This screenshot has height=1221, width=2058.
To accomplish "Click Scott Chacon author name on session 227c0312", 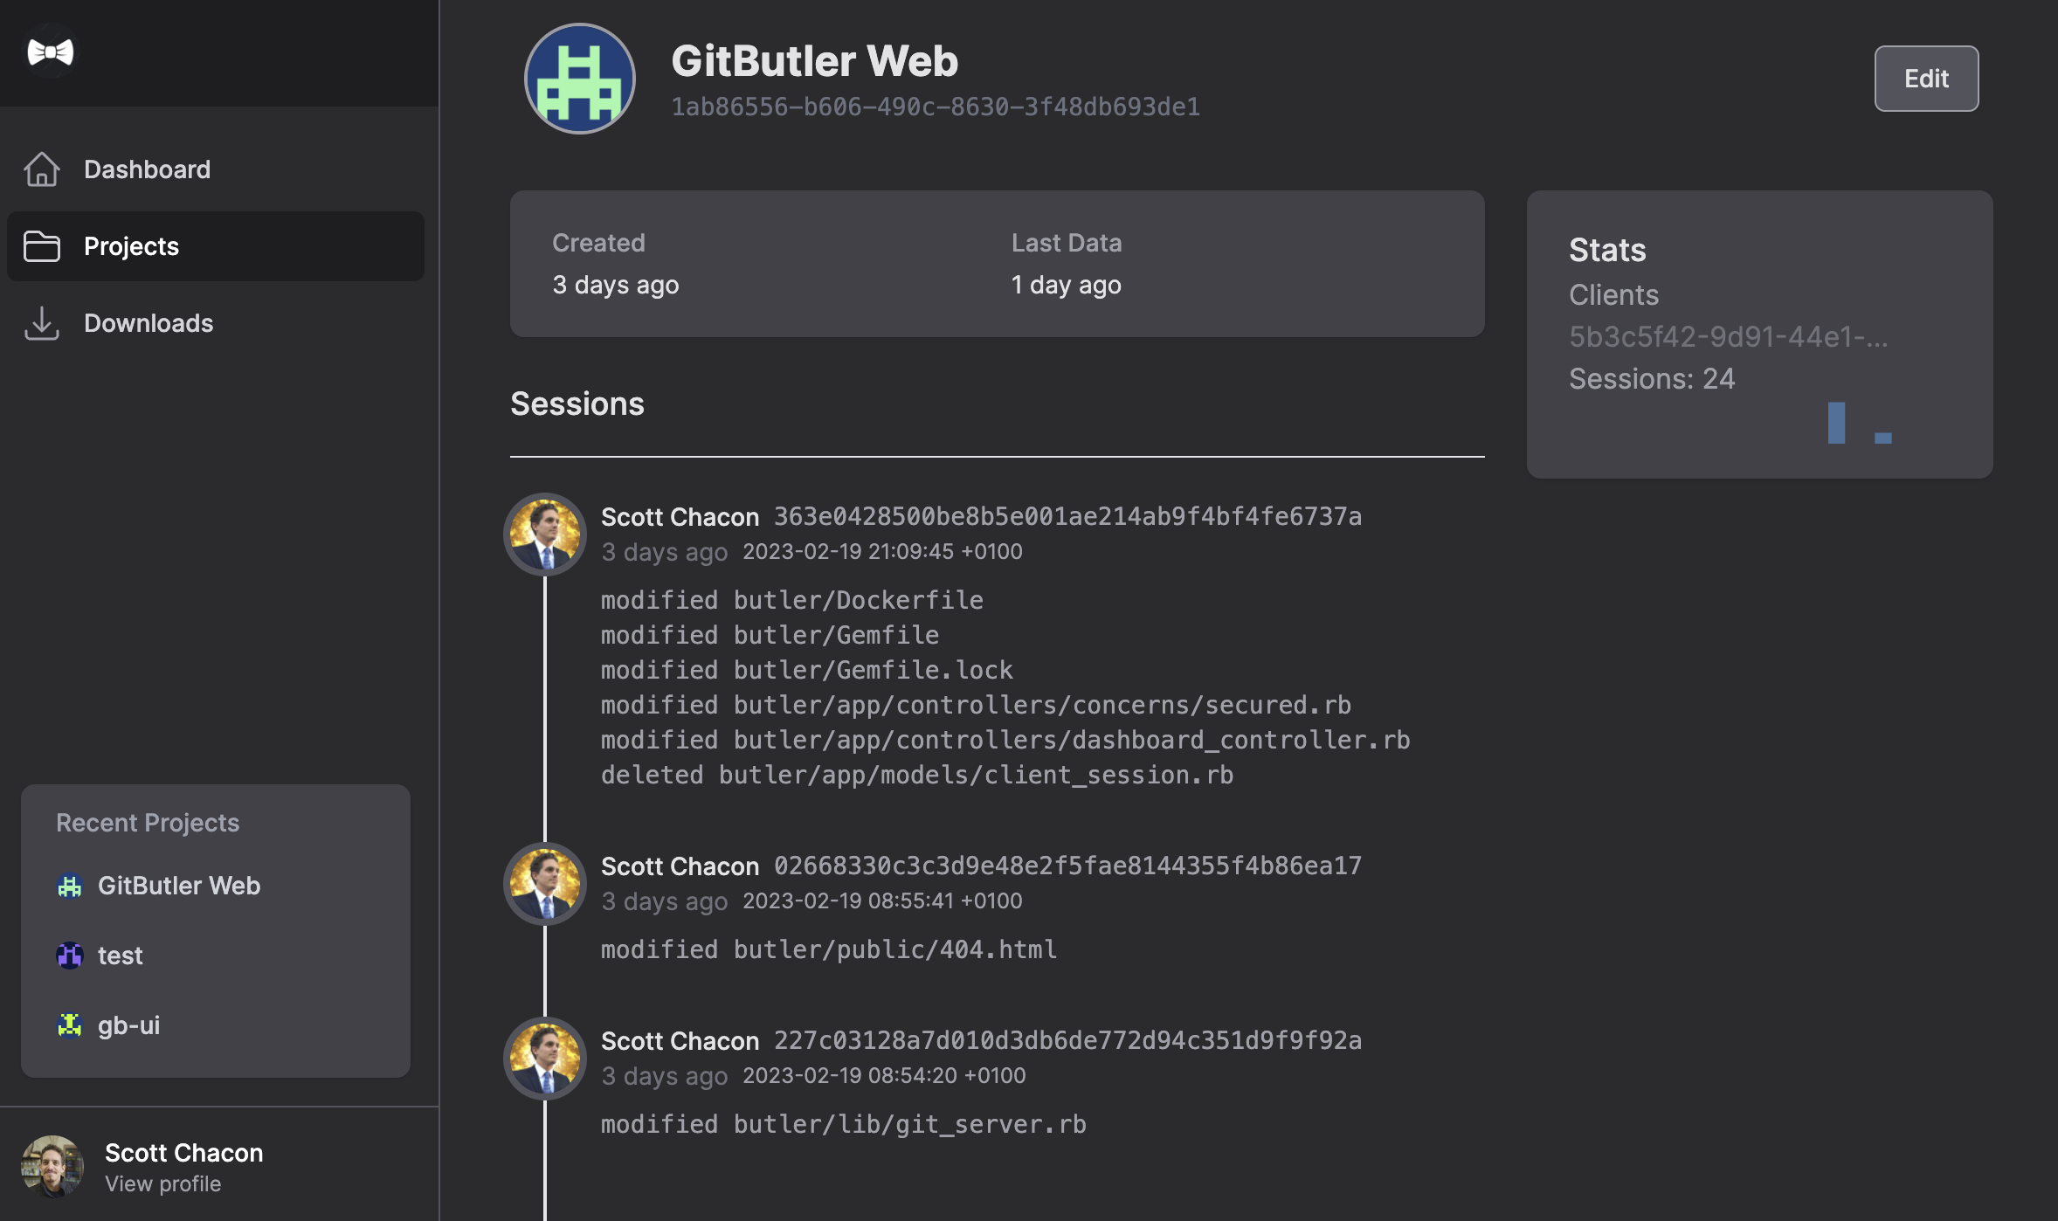I will 680,1041.
